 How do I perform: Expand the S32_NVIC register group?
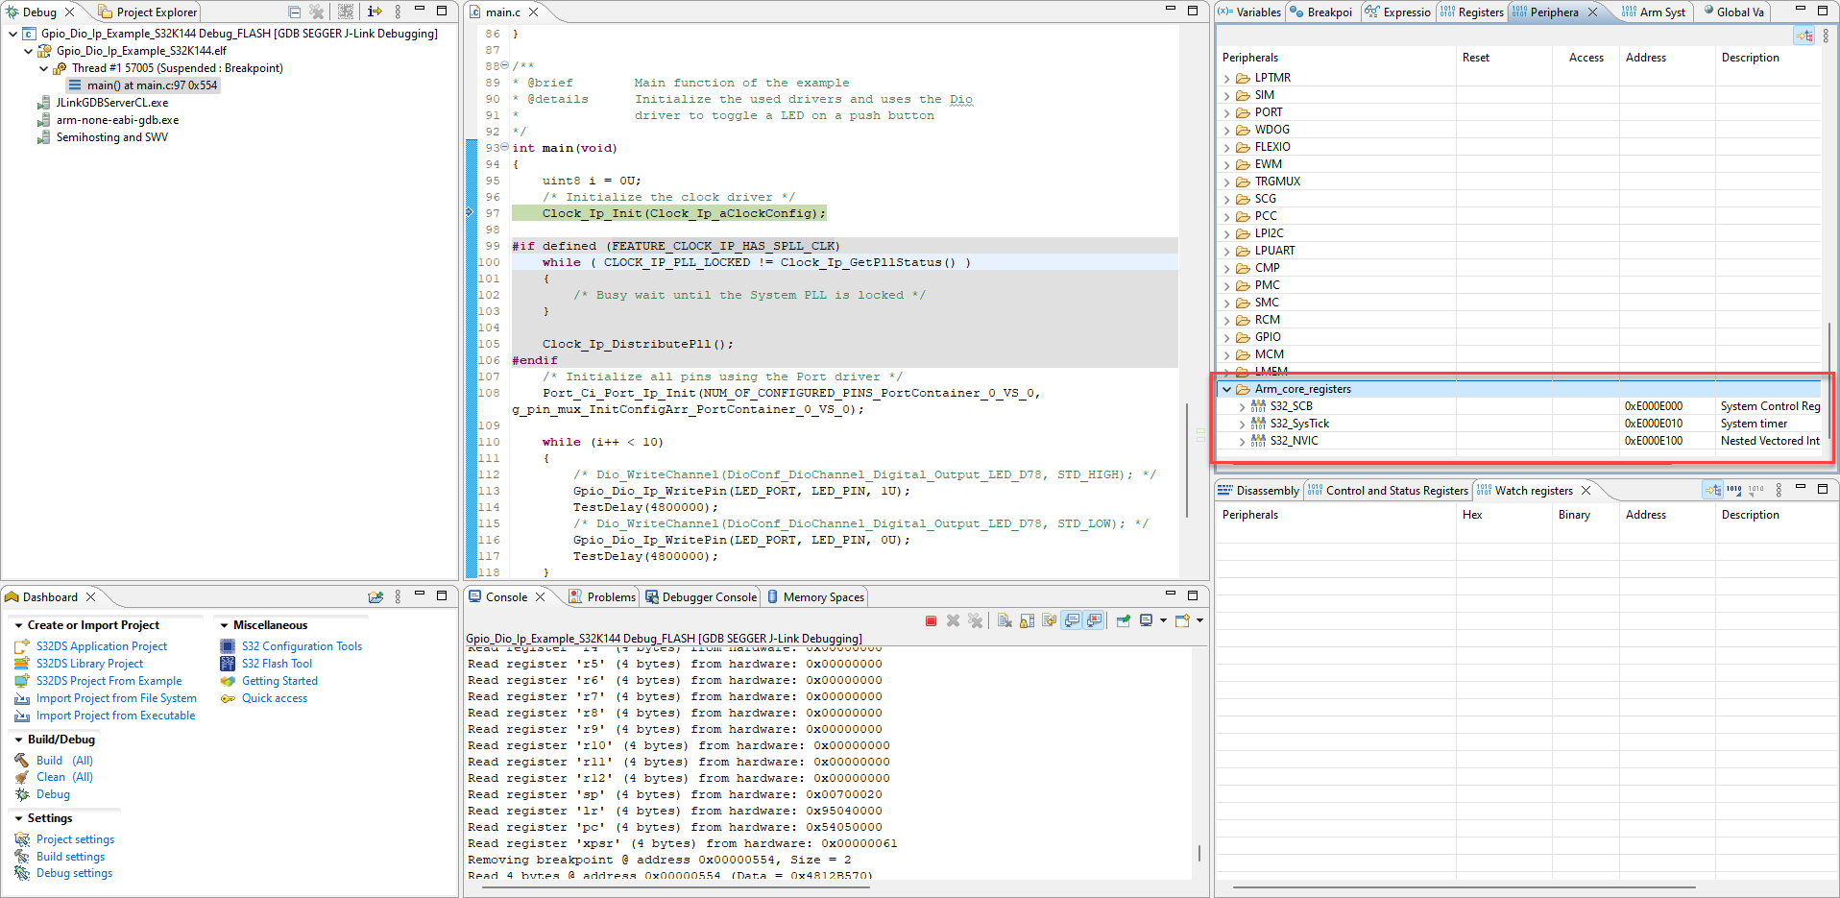coord(1242,441)
